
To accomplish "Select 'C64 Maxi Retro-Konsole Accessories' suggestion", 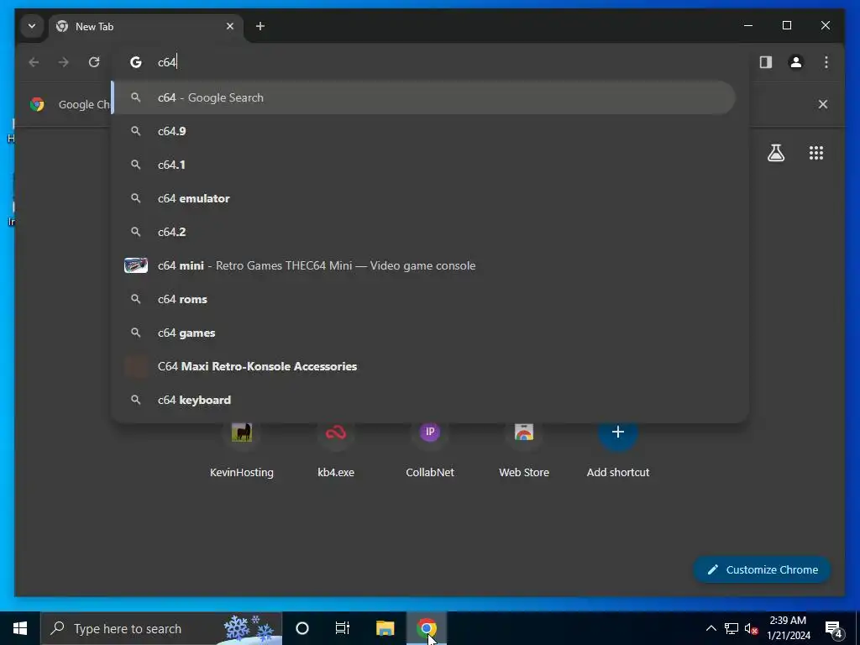I will 423,366.
